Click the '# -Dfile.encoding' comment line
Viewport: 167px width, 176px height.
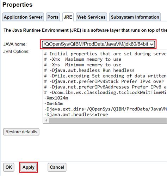[105, 76]
